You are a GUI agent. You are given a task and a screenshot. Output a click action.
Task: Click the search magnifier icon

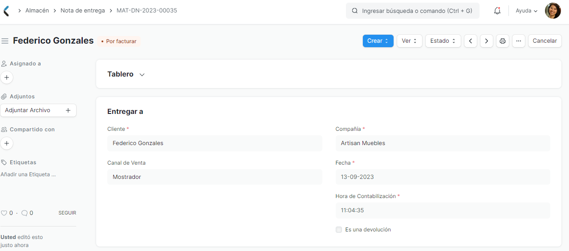coord(355,11)
